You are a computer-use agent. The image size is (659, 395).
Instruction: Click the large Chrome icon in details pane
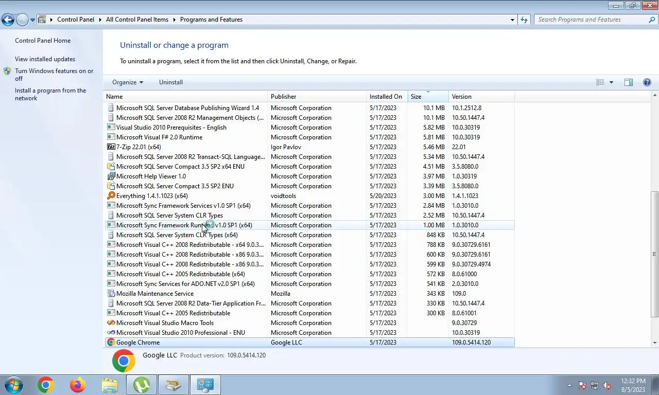point(124,361)
